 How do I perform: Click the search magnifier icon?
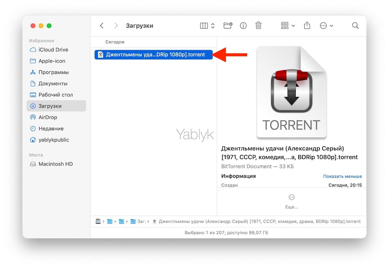click(355, 26)
